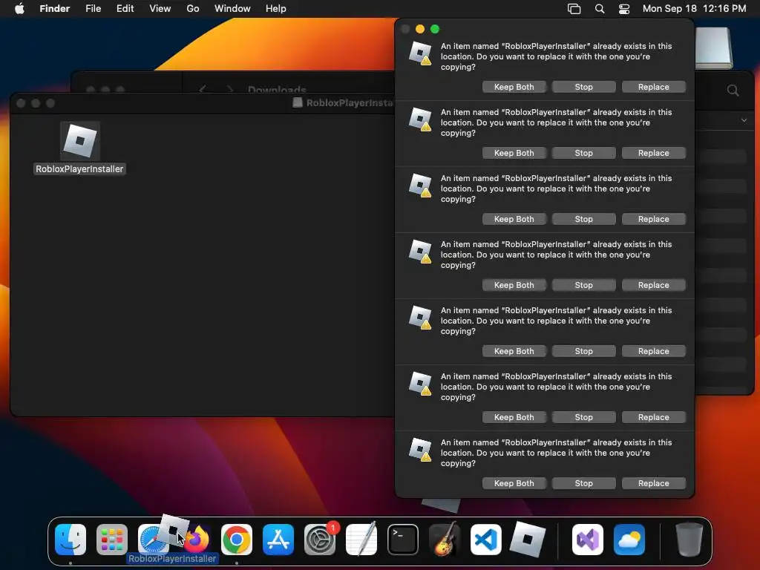Open the Go menu

pyautogui.click(x=193, y=9)
